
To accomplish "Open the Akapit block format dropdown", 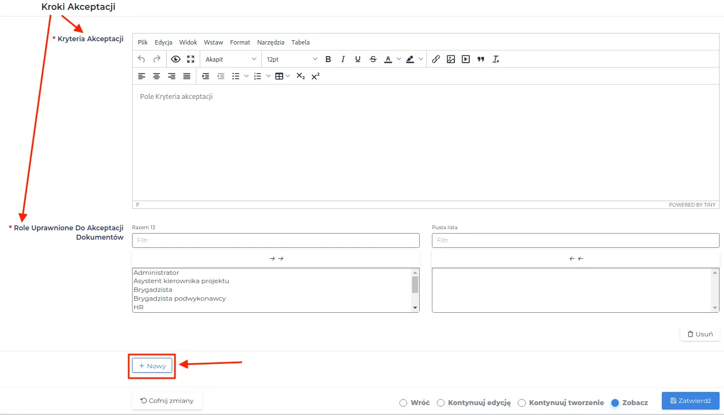I will click(231, 59).
